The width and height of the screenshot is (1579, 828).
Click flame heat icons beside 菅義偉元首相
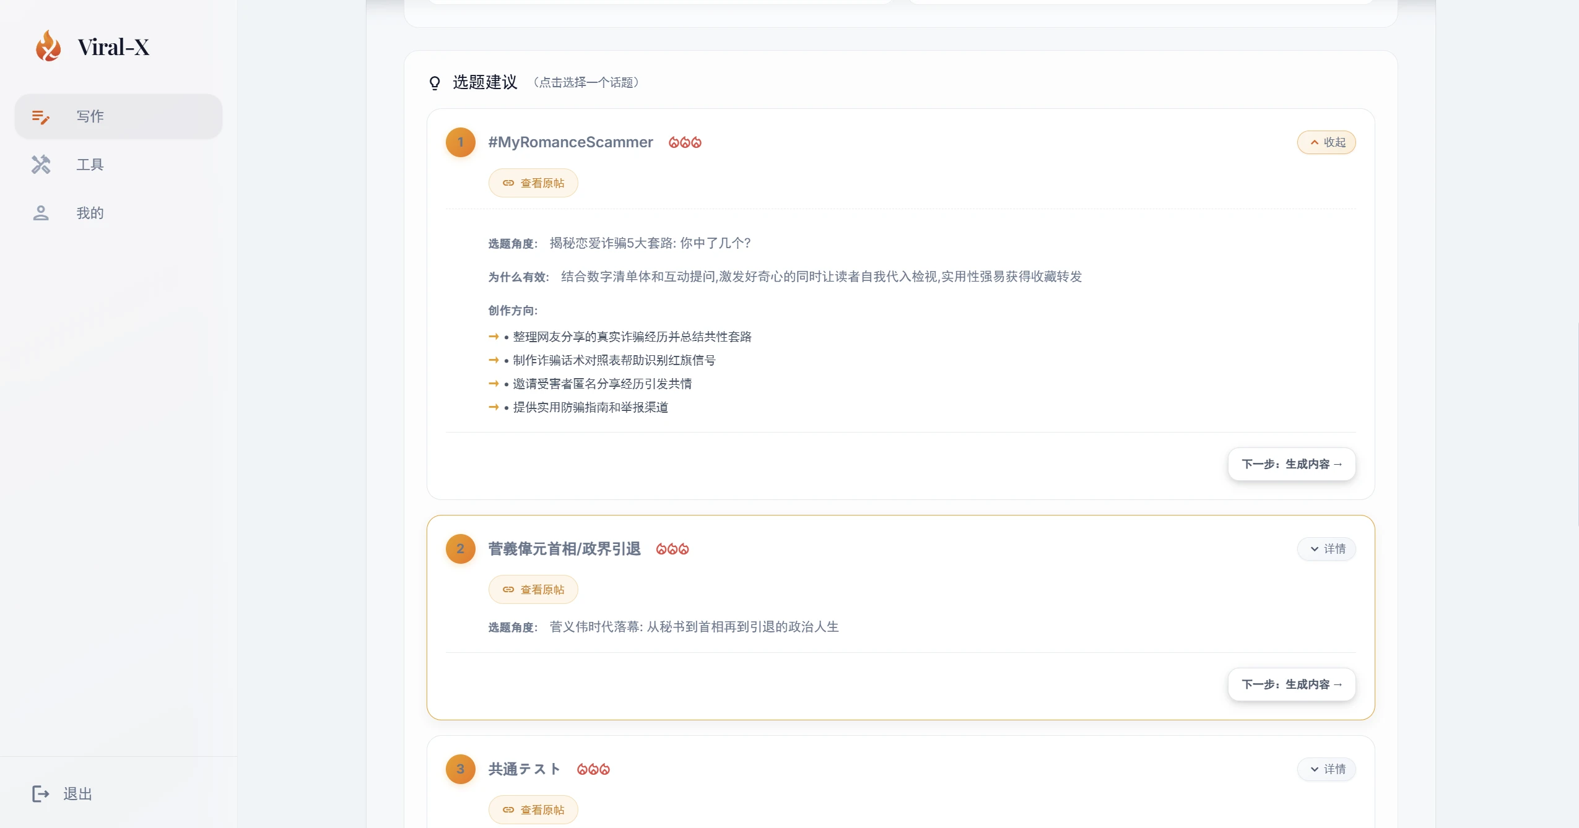coord(672,549)
